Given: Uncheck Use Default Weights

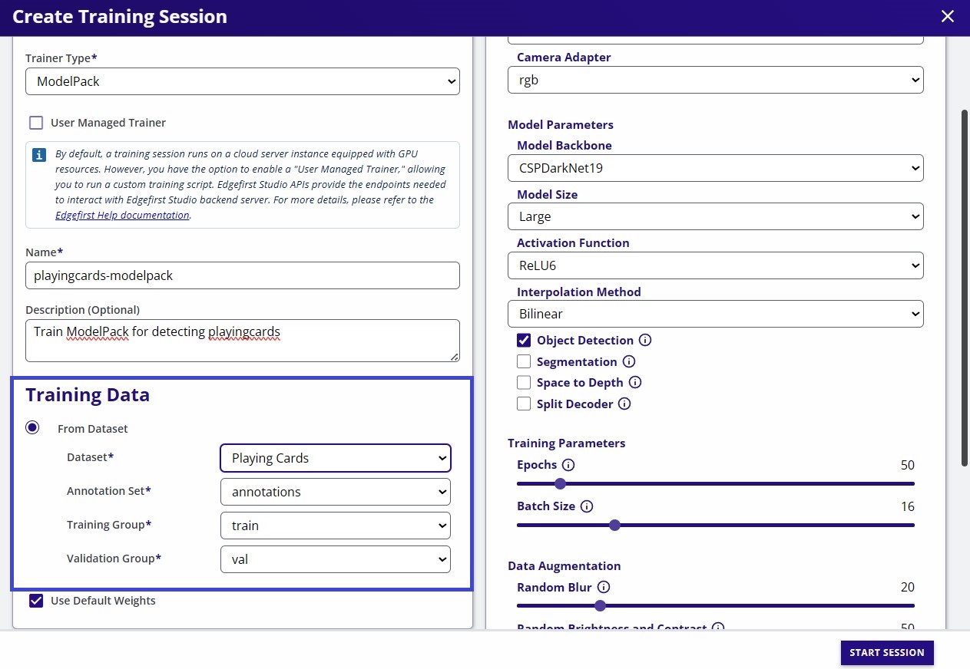Looking at the screenshot, I should tap(36, 601).
